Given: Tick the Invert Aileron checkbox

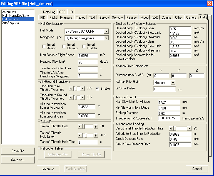Looking at the screenshot, I should pyautogui.click(x=44, y=46).
